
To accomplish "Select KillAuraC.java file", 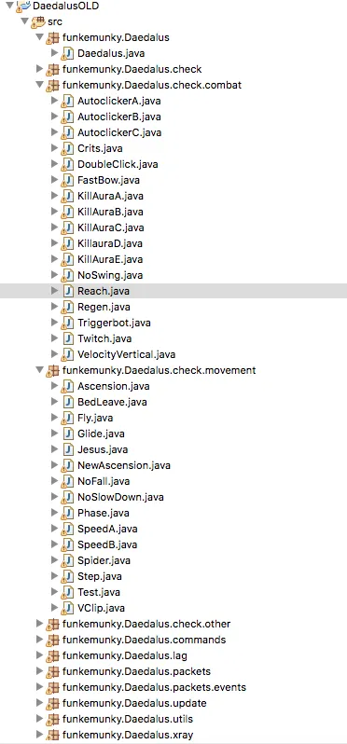I will [x=110, y=227].
